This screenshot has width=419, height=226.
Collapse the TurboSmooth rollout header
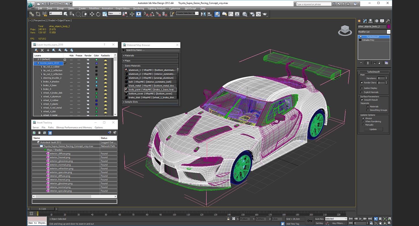[374, 72]
